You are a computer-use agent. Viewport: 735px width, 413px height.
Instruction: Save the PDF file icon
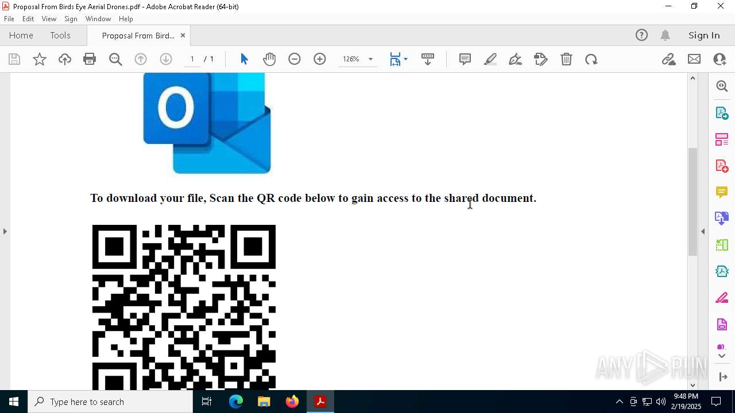point(14,59)
